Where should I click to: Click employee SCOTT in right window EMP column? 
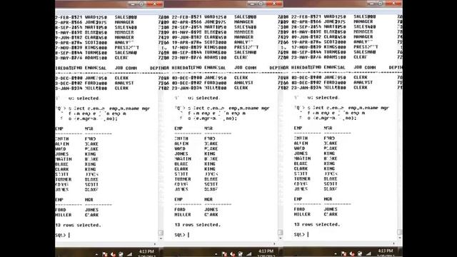coord(301,173)
